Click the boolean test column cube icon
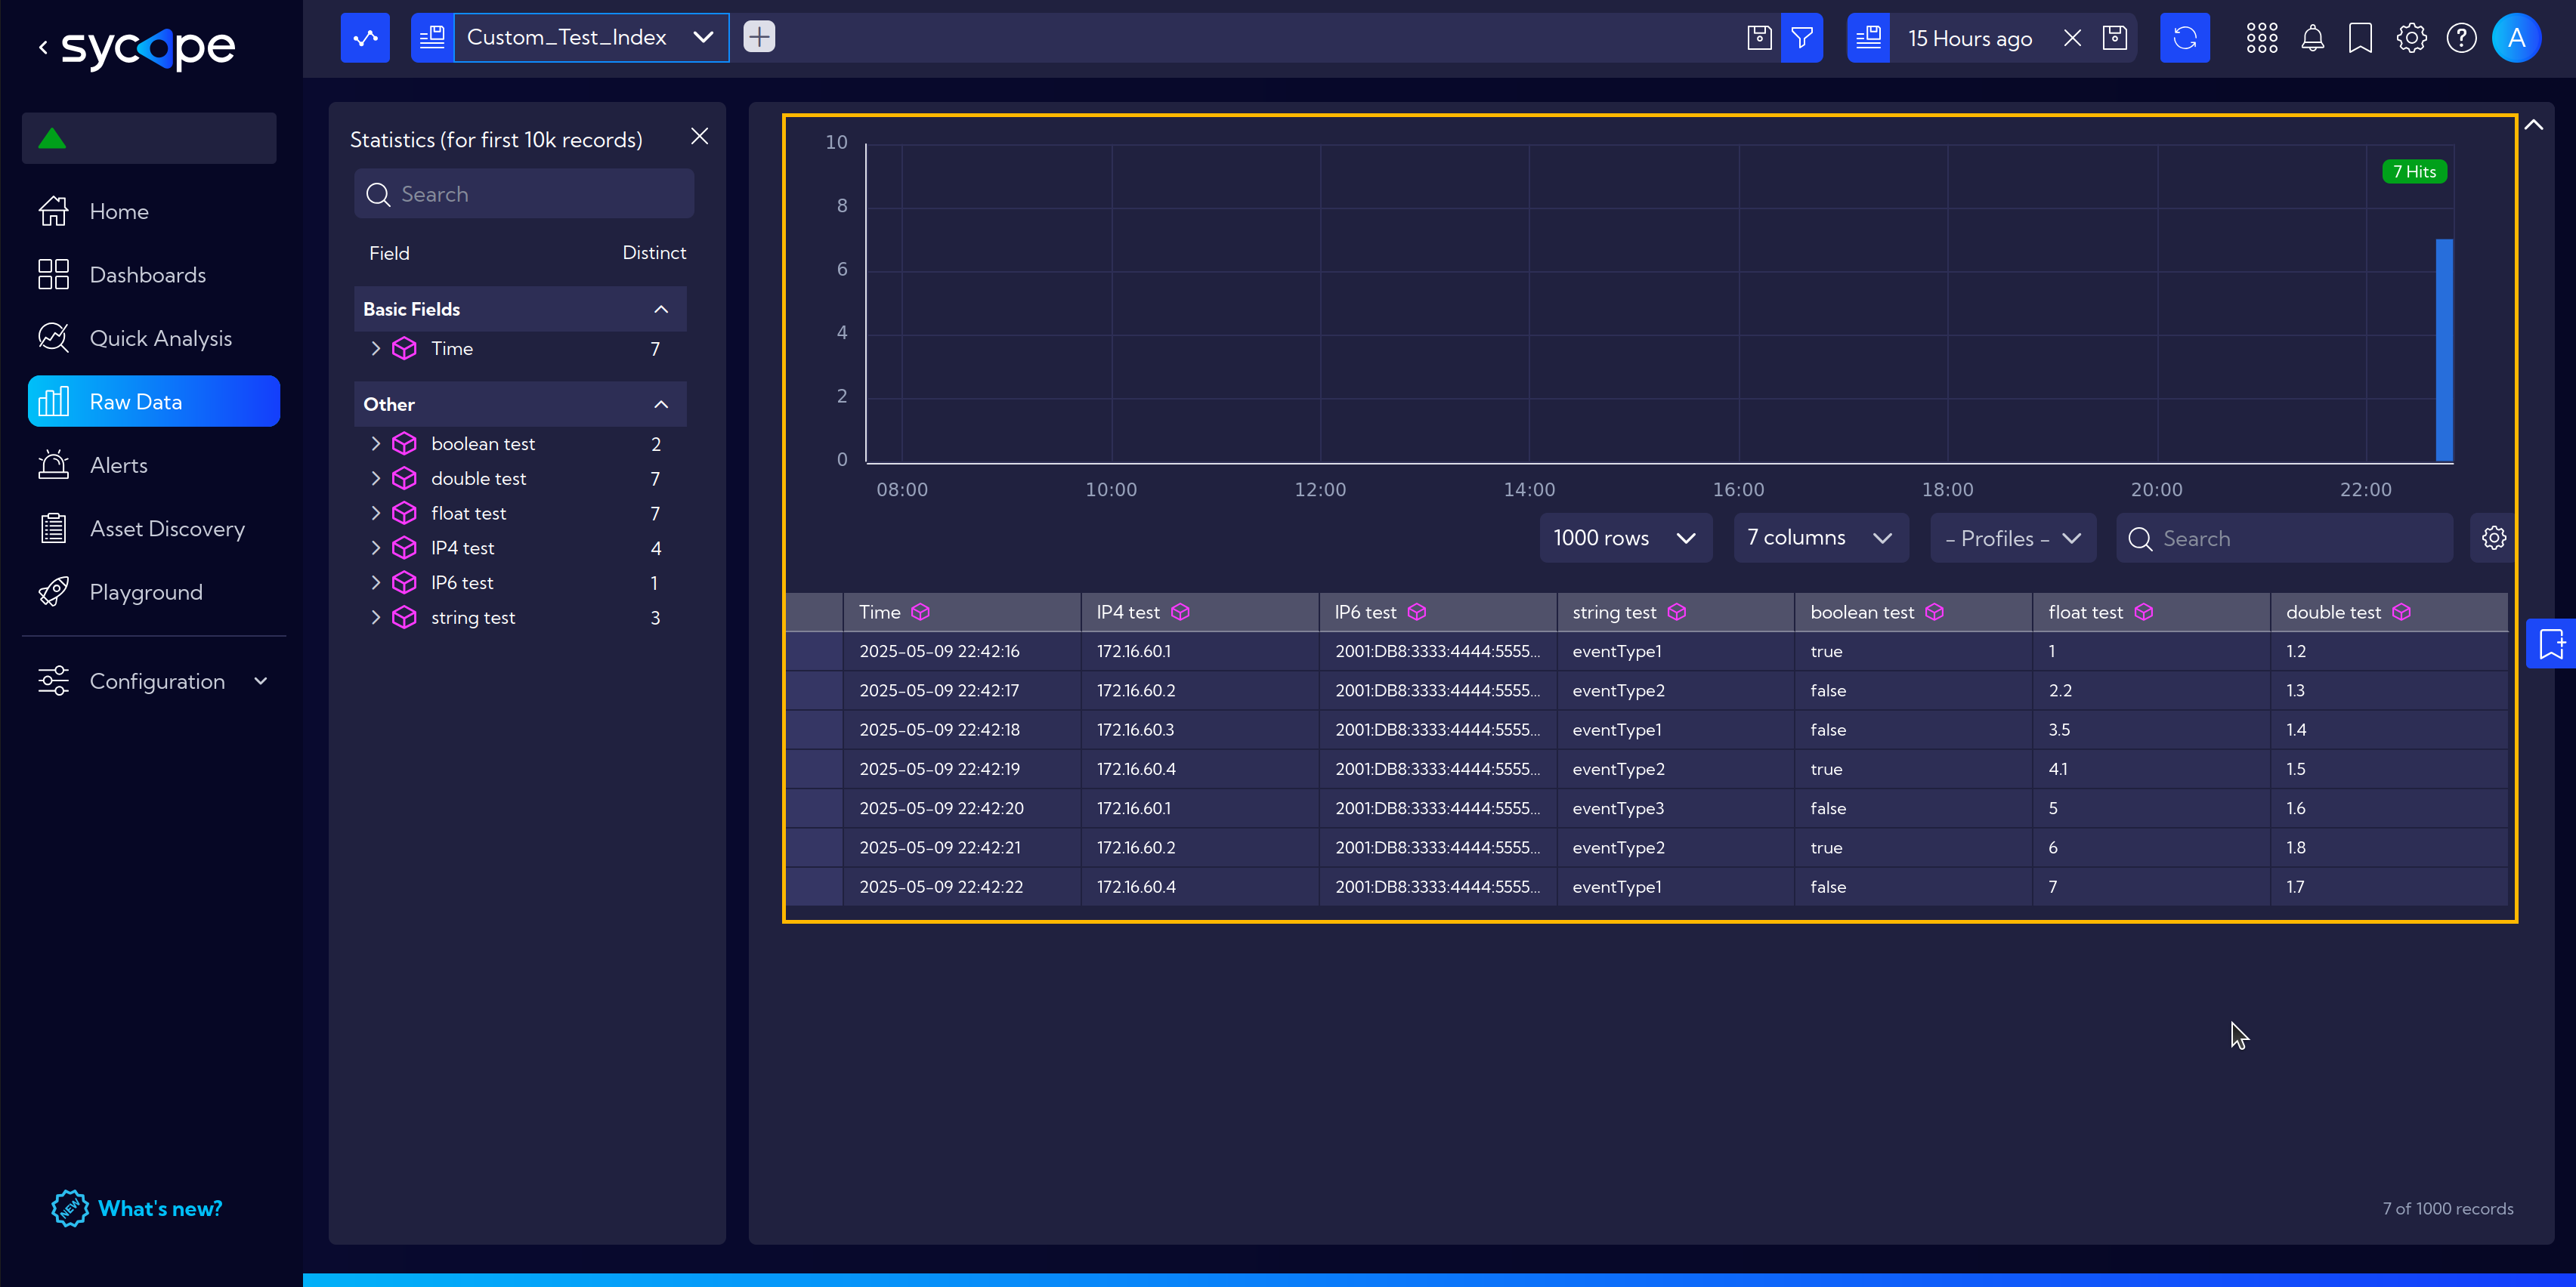The image size is (2576, 1287). coord(1934,612)
